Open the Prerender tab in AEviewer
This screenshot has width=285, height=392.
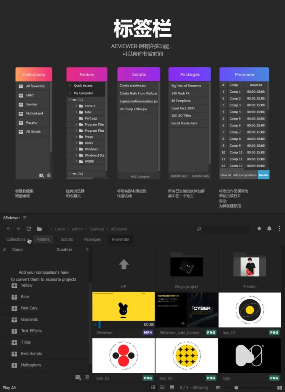click(121, 239)
